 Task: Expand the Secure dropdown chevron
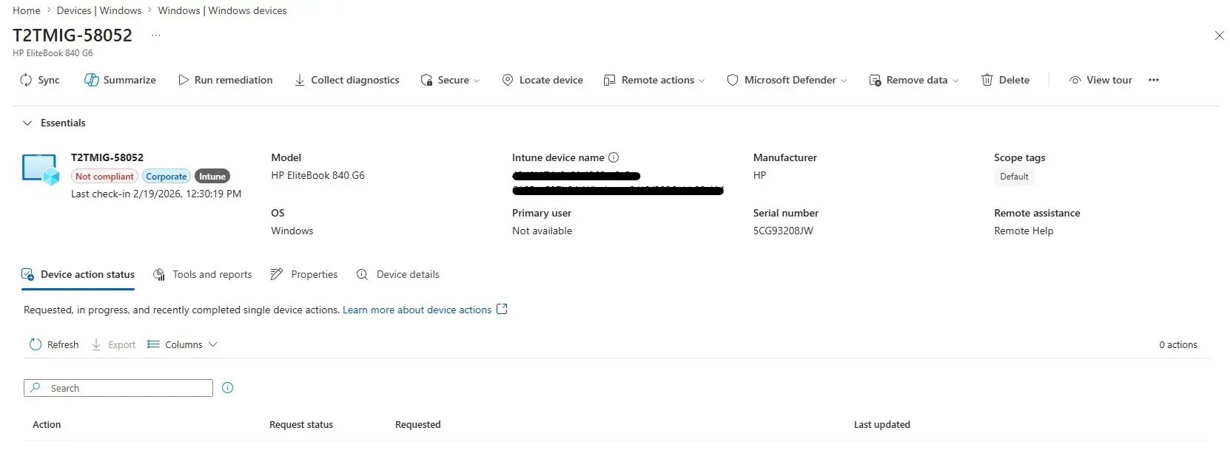point(477,81)
